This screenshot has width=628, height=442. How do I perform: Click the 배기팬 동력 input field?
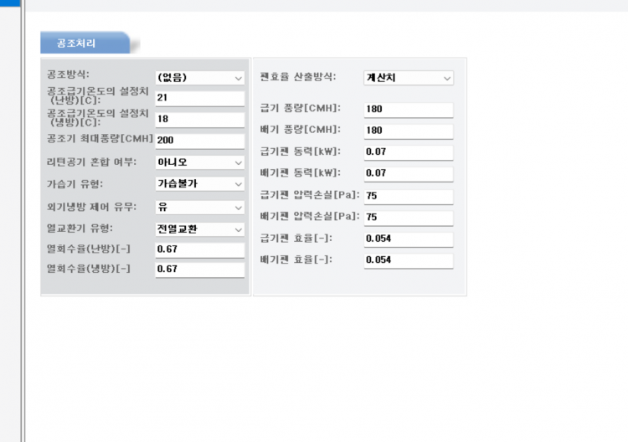[x=408, y=174]
